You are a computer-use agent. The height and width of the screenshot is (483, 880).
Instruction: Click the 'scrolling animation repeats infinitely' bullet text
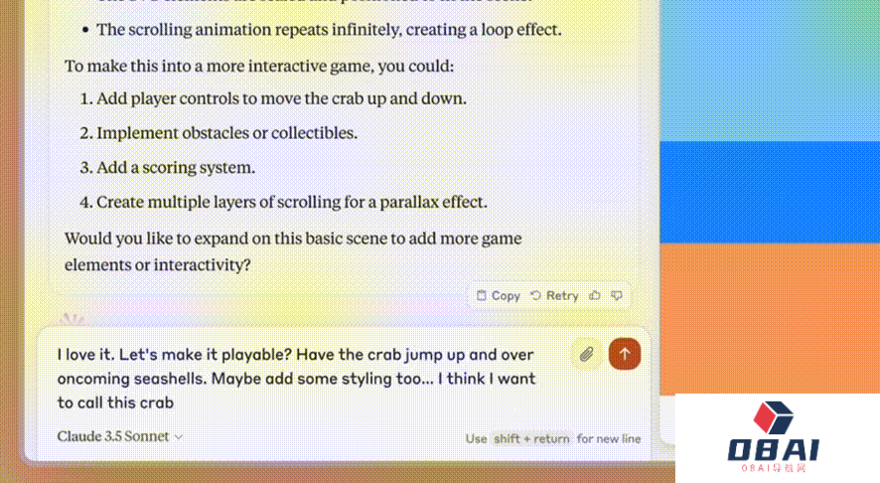[x=329, y=30]
